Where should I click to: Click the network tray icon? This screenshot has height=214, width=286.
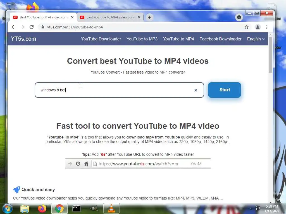(258, 208)
